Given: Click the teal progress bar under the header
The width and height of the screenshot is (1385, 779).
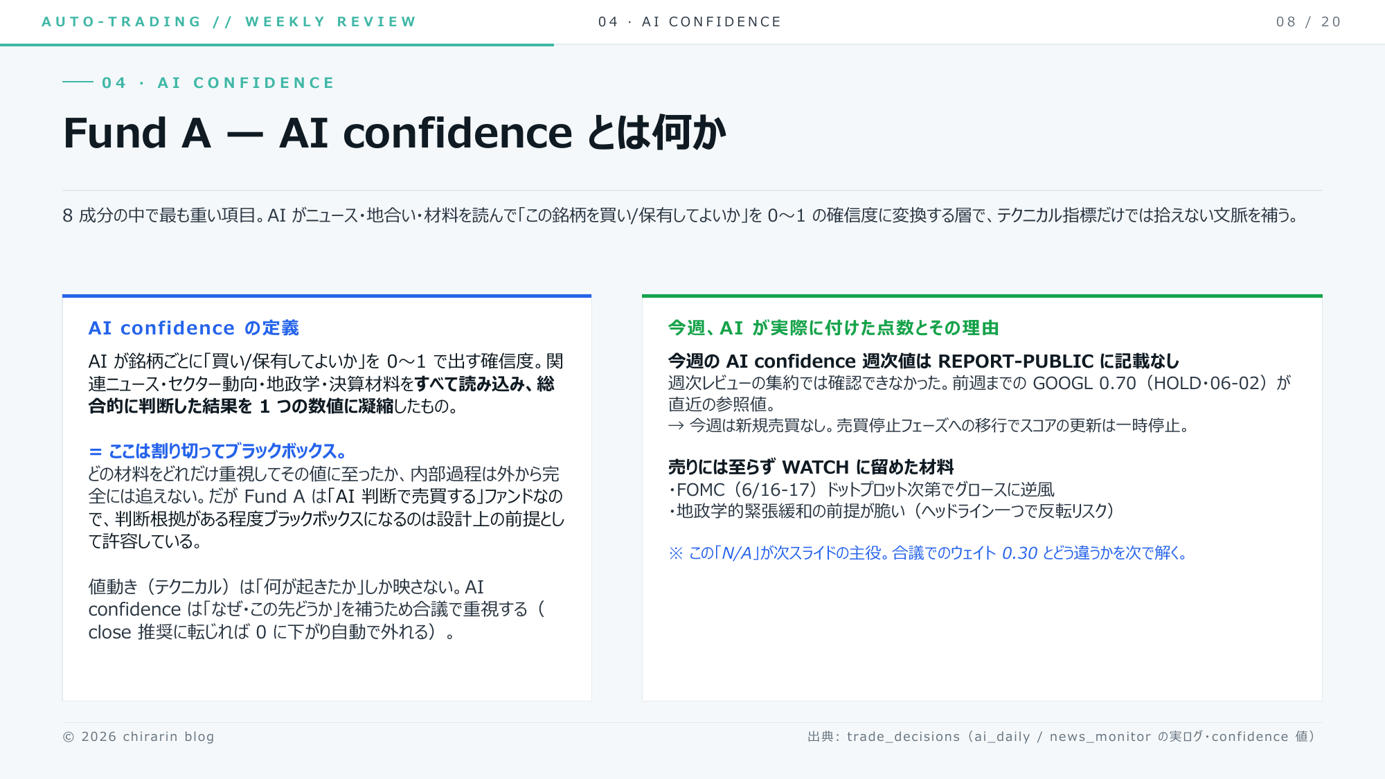Looking at the screenshot, I should point(277,45).
